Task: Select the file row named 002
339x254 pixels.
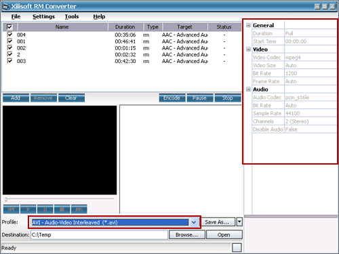Action: point(122,48)
